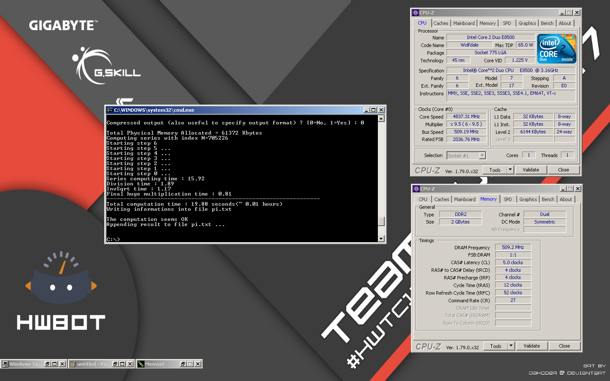Switch to Mainboard tab in the lower CPU-Z window
This screenshot has width=610, height=381.
click(x=465, y=199)
